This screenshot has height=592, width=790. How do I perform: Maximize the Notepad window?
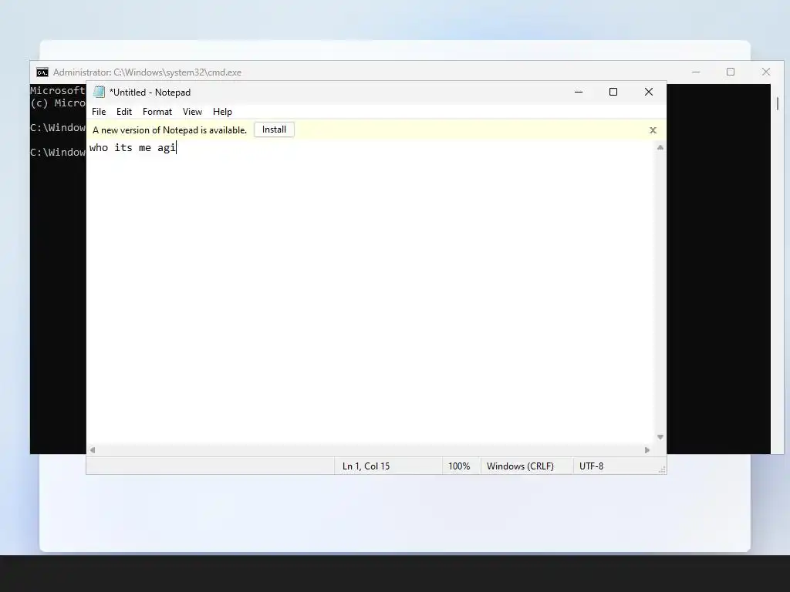click(613, 92)
